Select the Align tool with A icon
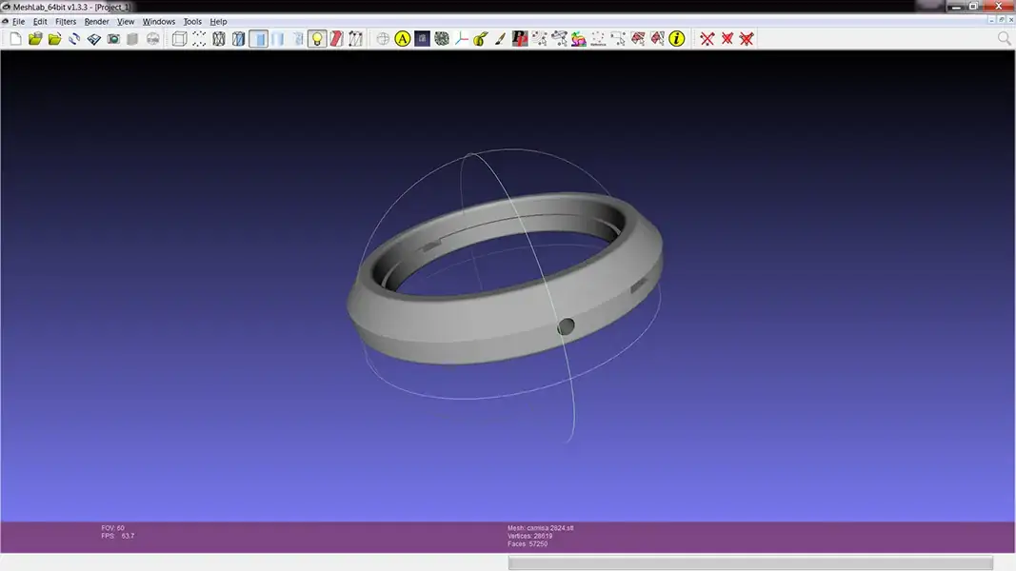Viewport: 1016px width, 571px height. pyautogui.click(x=402, y=39)
